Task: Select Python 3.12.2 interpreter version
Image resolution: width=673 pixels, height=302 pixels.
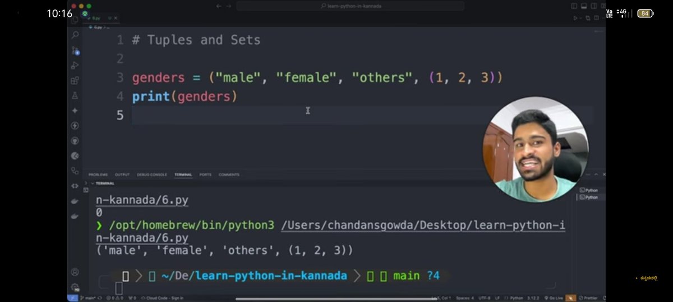Action: tap(534, 298)
